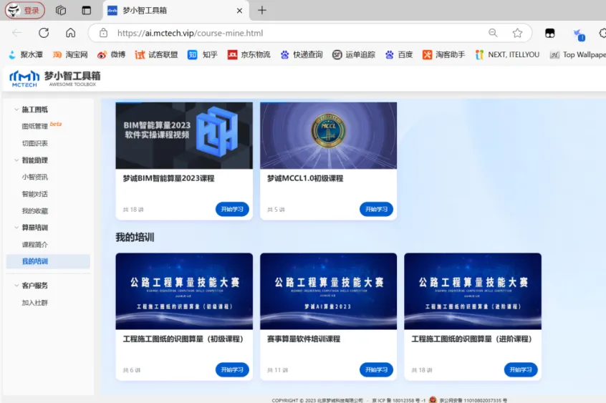Click the 京公网安备 footer link
This screenshot has height=403, width=606.
pyautogui.click(x=473, y=400)
